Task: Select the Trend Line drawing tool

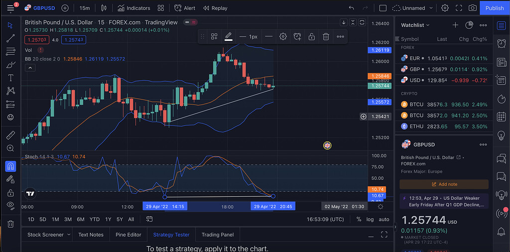Action: (10, 38)
